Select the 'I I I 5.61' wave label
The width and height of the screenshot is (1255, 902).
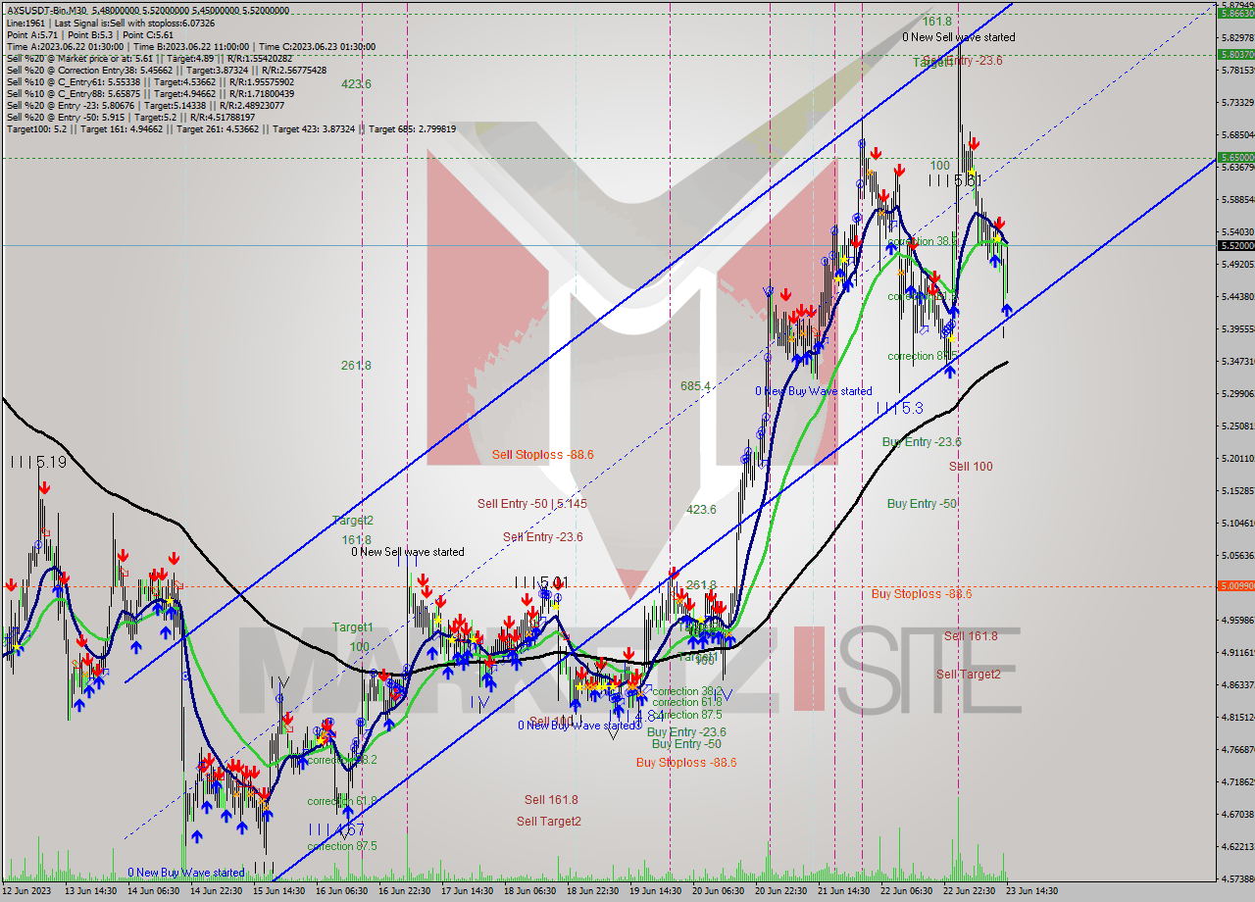coord(955,180)
